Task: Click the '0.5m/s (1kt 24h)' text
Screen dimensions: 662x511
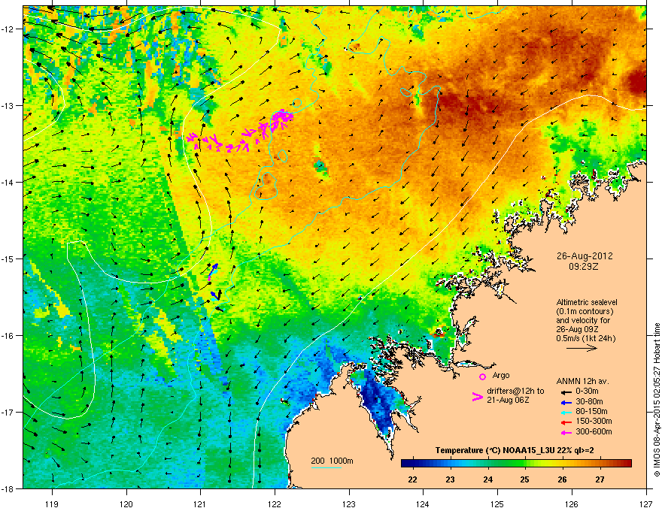Action: [586, 339]
